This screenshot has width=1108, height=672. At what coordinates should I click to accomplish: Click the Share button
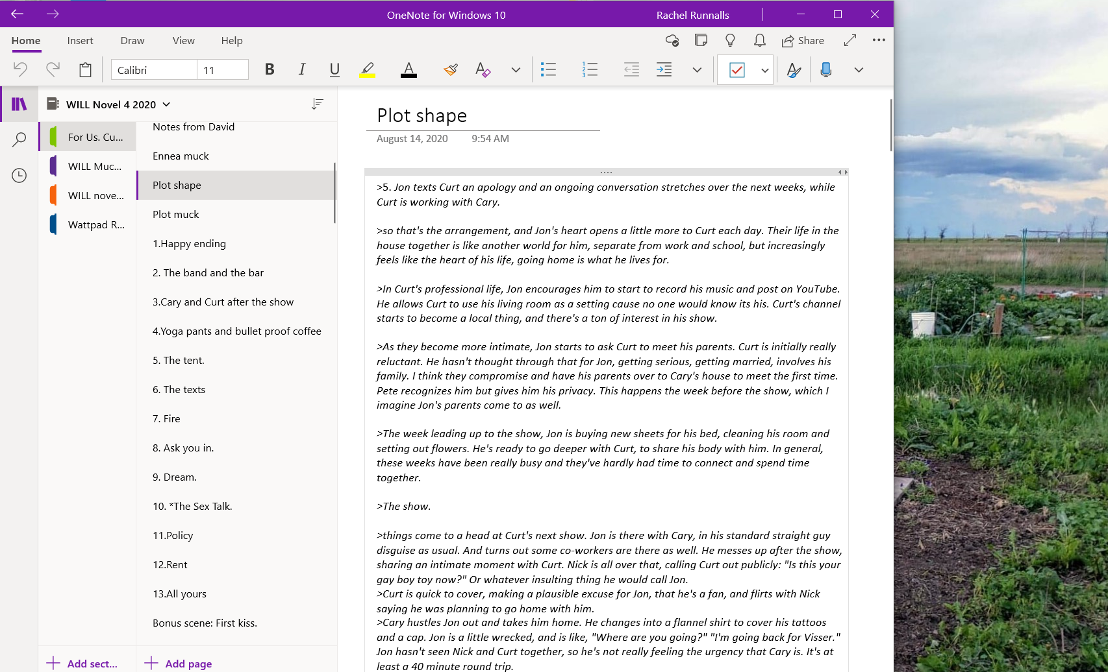803,40
